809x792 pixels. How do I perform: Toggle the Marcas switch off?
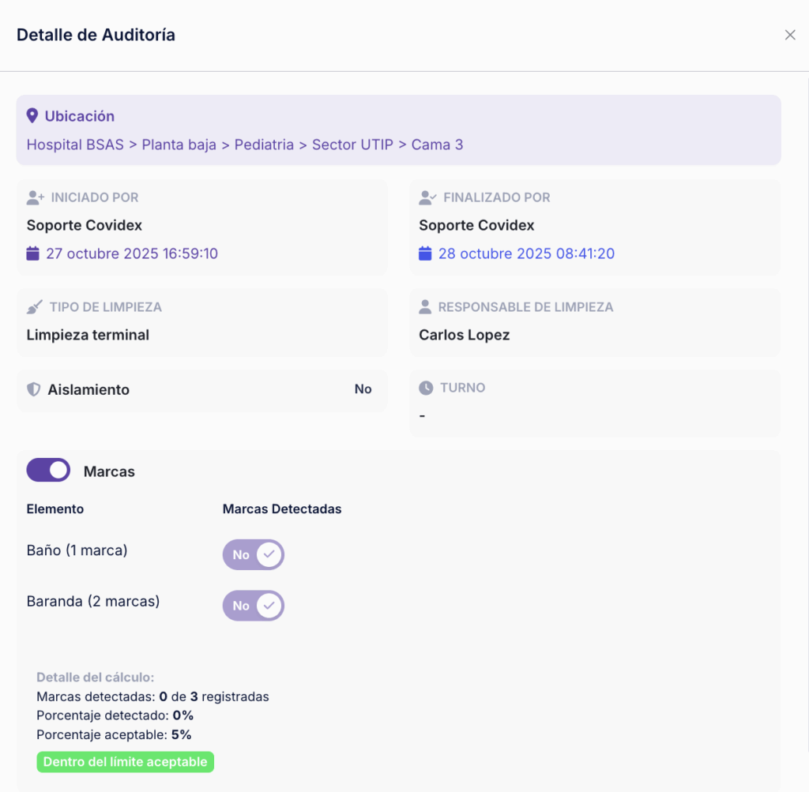point(48,470)
